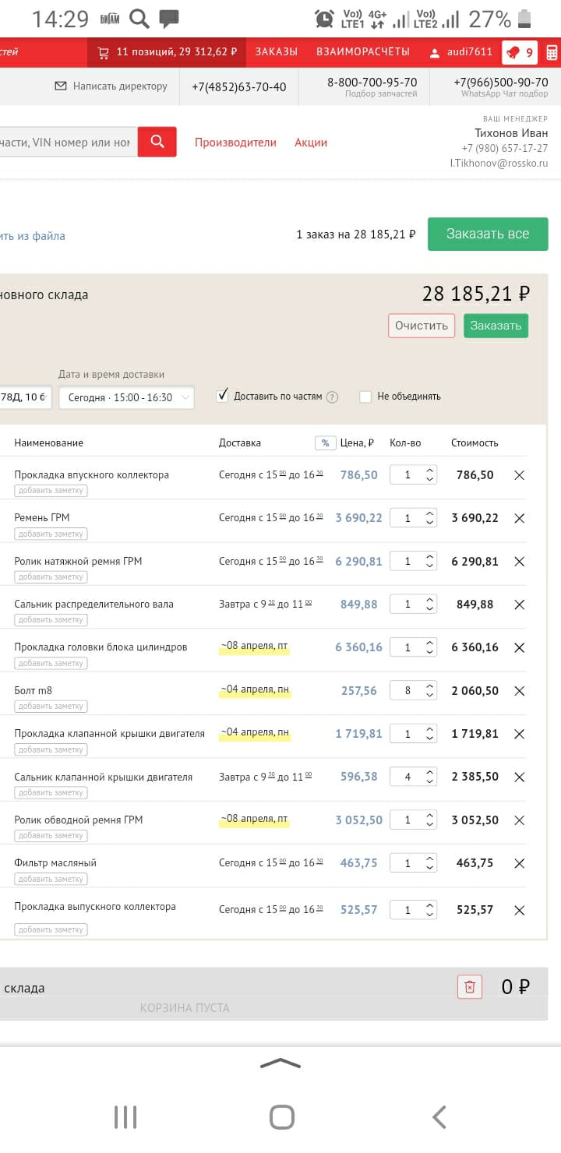Click price 6 360,16 for head gasket
The image size is (561, 1153).
point(359,647)
